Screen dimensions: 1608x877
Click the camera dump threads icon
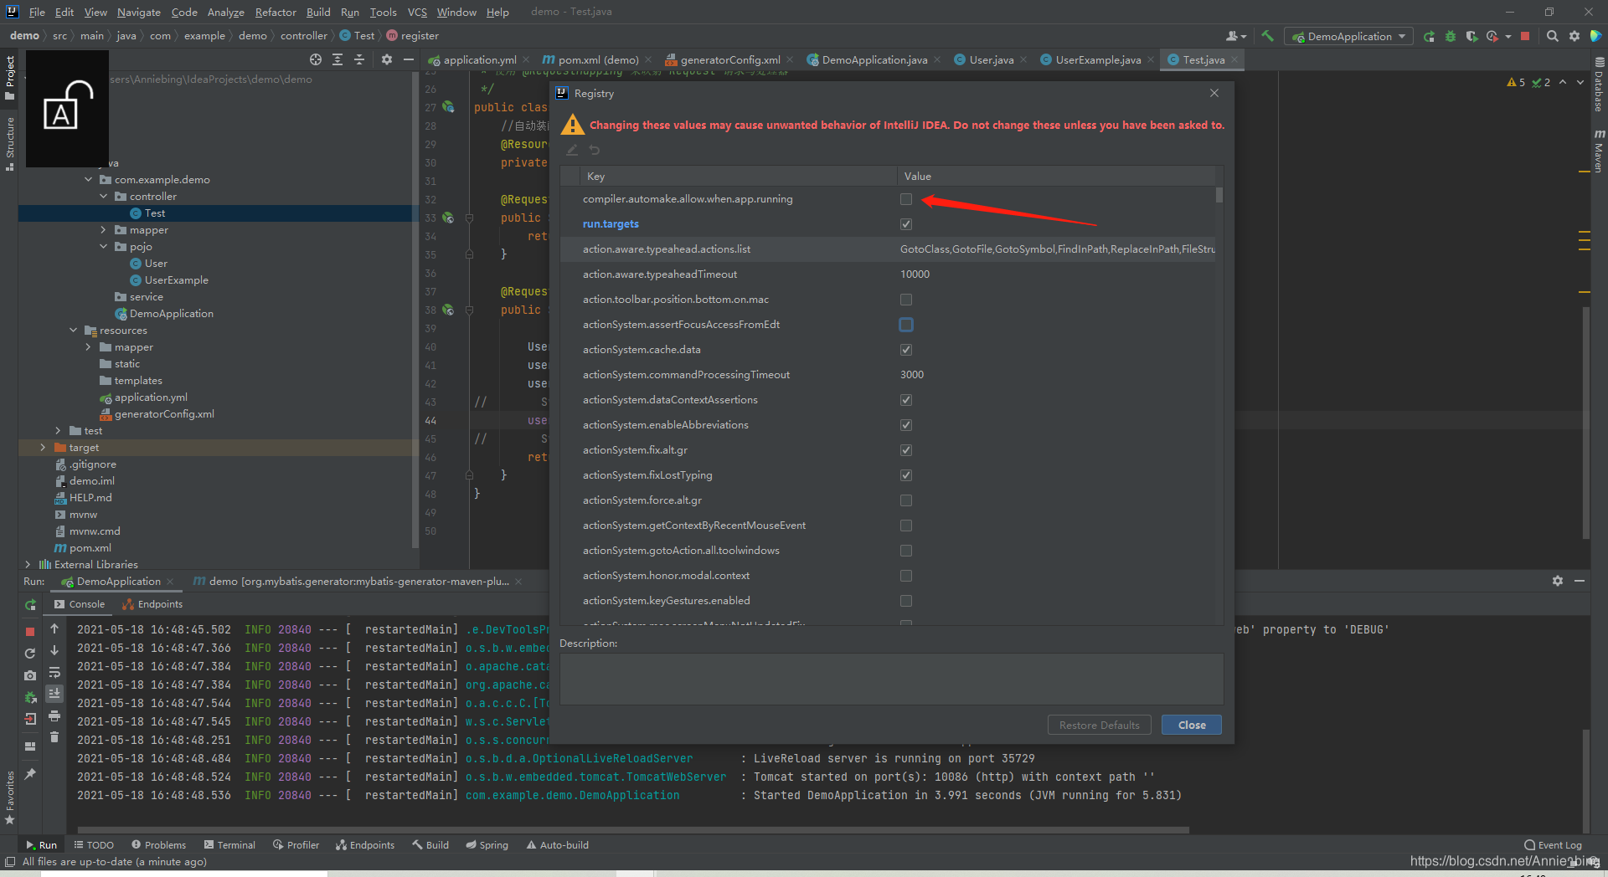point(30,675)
